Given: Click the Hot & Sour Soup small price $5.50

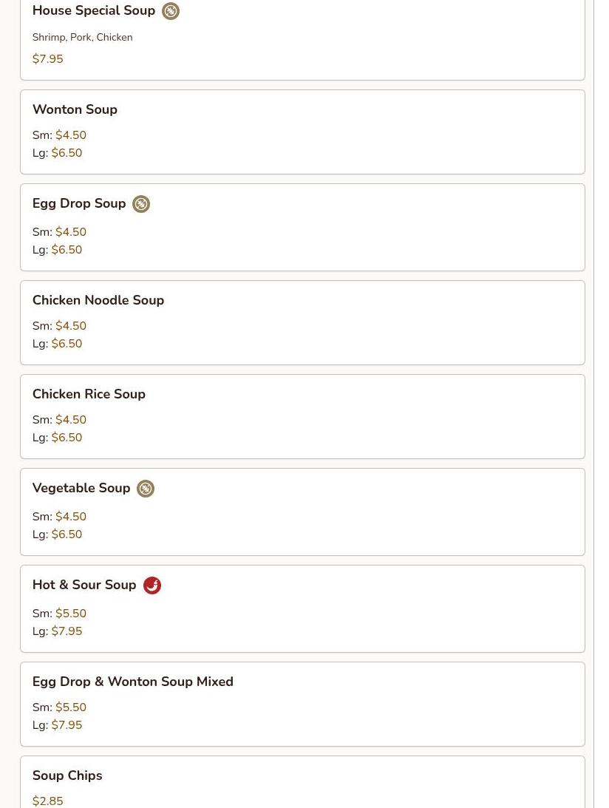Looking at the screenshot, I should (x=71, y=614).
